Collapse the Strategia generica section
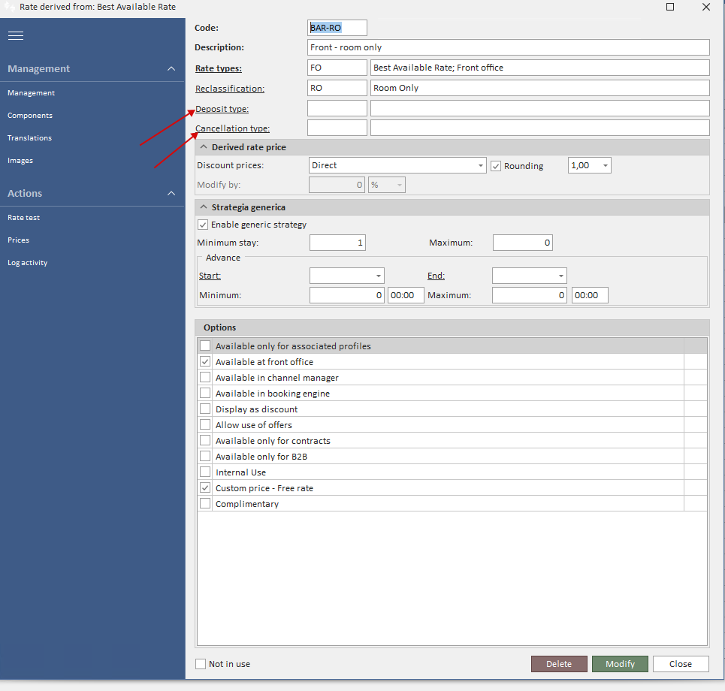The width and height of the screenshot is (725, 691). pos(204,207)
